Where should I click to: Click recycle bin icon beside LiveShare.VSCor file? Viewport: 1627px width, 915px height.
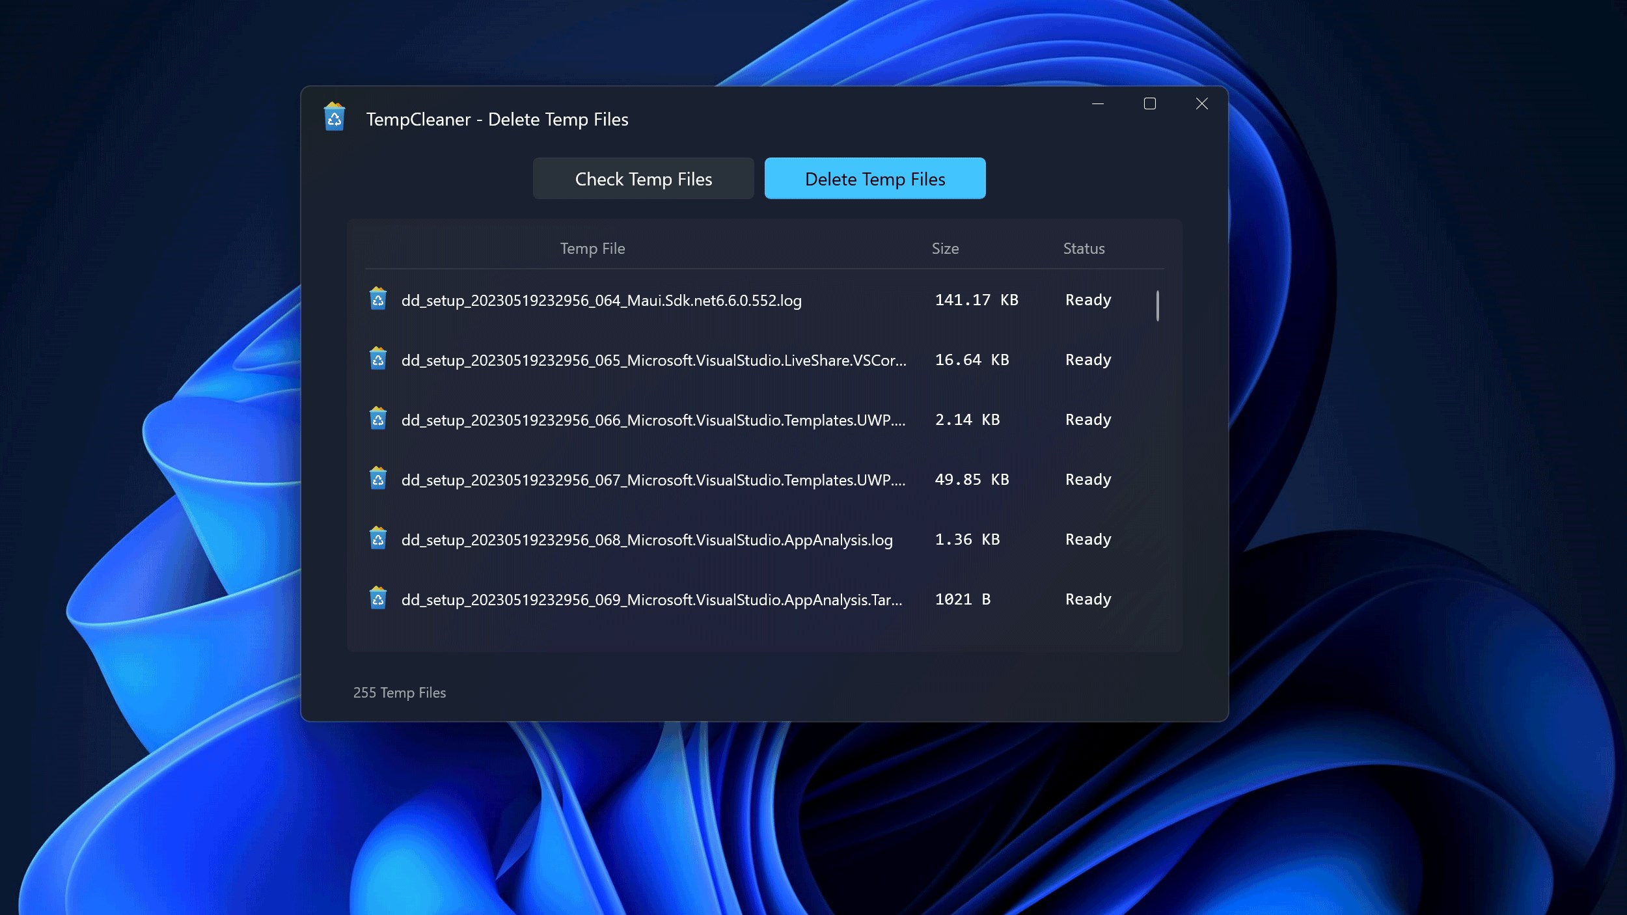[378, 359]
